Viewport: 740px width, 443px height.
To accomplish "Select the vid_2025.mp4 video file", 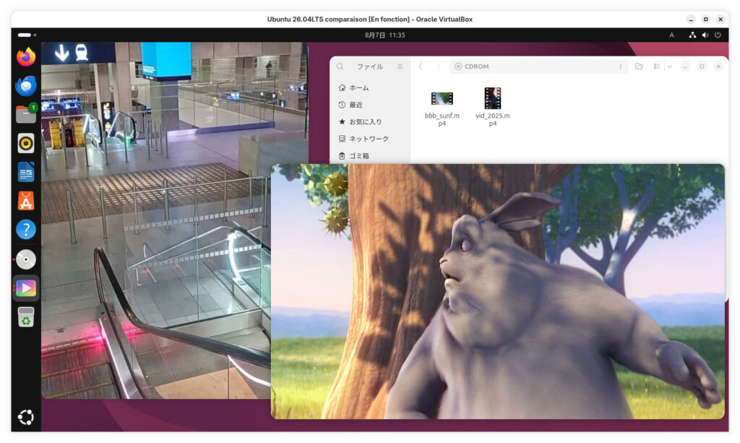I will [492, 107].
